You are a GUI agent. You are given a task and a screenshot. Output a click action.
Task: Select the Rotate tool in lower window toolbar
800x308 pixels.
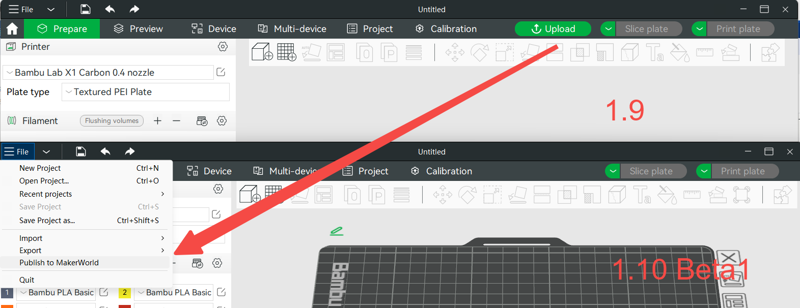pyautogui.click(x=467, y=194)
